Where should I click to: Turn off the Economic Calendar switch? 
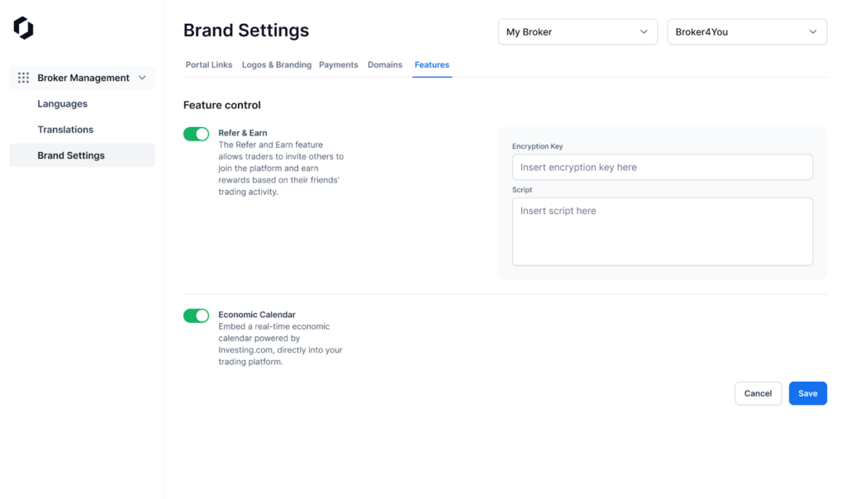pyautogui.click(x=197, y=316)
